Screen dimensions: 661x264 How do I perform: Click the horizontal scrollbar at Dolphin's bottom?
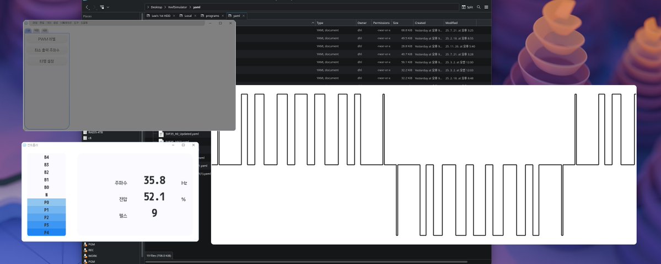(x=306, y=262)
